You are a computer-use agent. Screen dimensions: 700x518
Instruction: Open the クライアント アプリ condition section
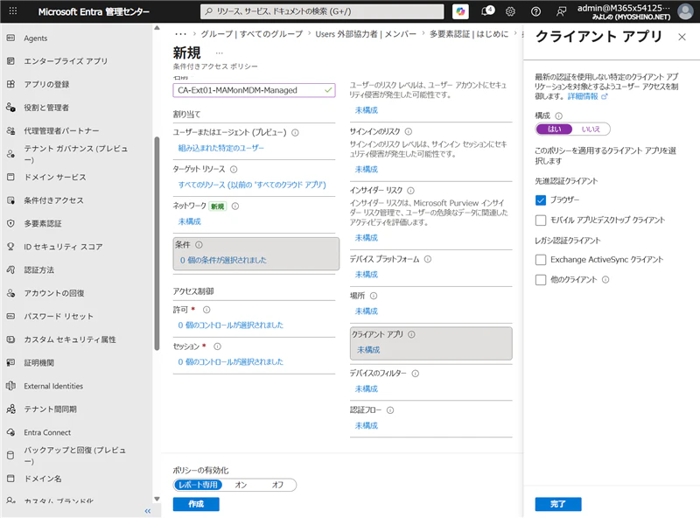click(431, 343)
